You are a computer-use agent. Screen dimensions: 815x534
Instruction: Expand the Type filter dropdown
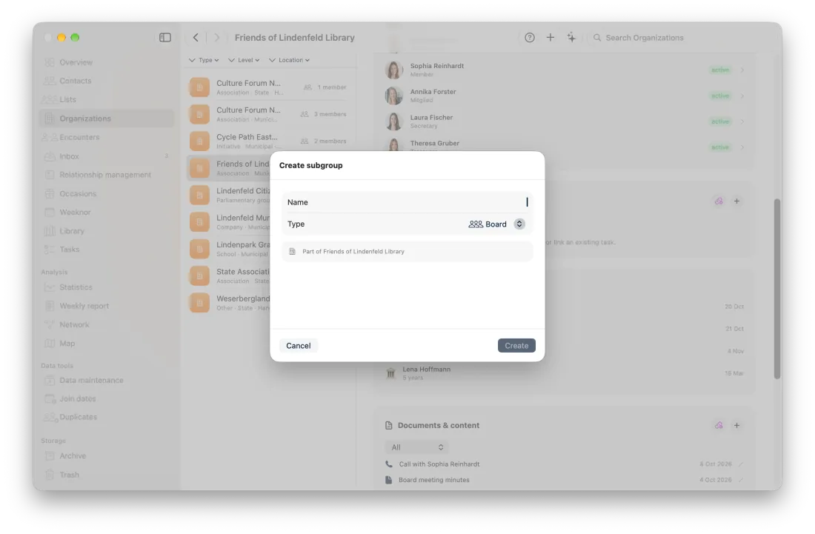(x=203, y=60)
